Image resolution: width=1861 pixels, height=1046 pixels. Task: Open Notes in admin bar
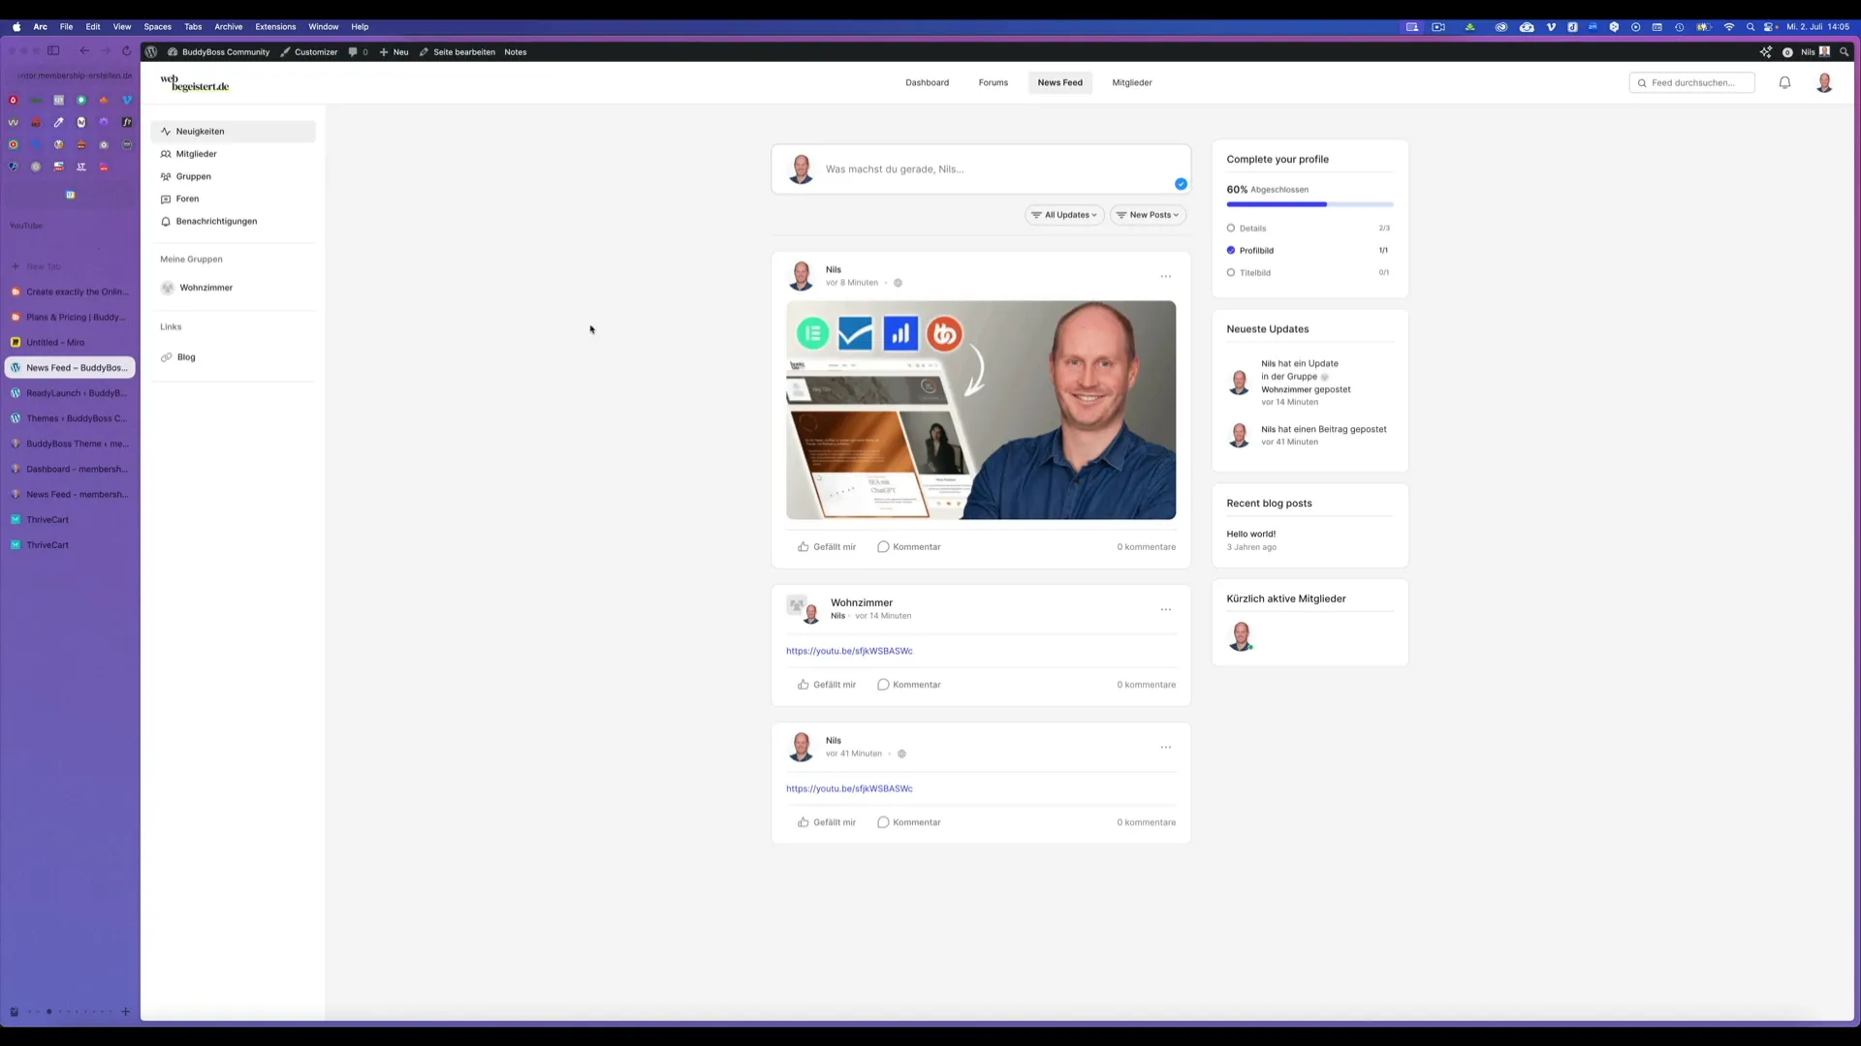click(515, 52)
